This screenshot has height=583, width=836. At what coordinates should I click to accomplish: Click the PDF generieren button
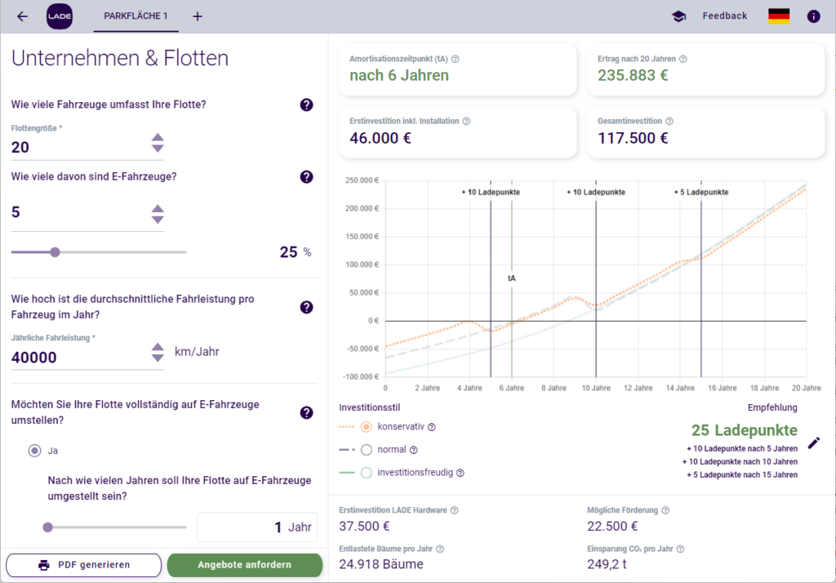tap(84, 565)
